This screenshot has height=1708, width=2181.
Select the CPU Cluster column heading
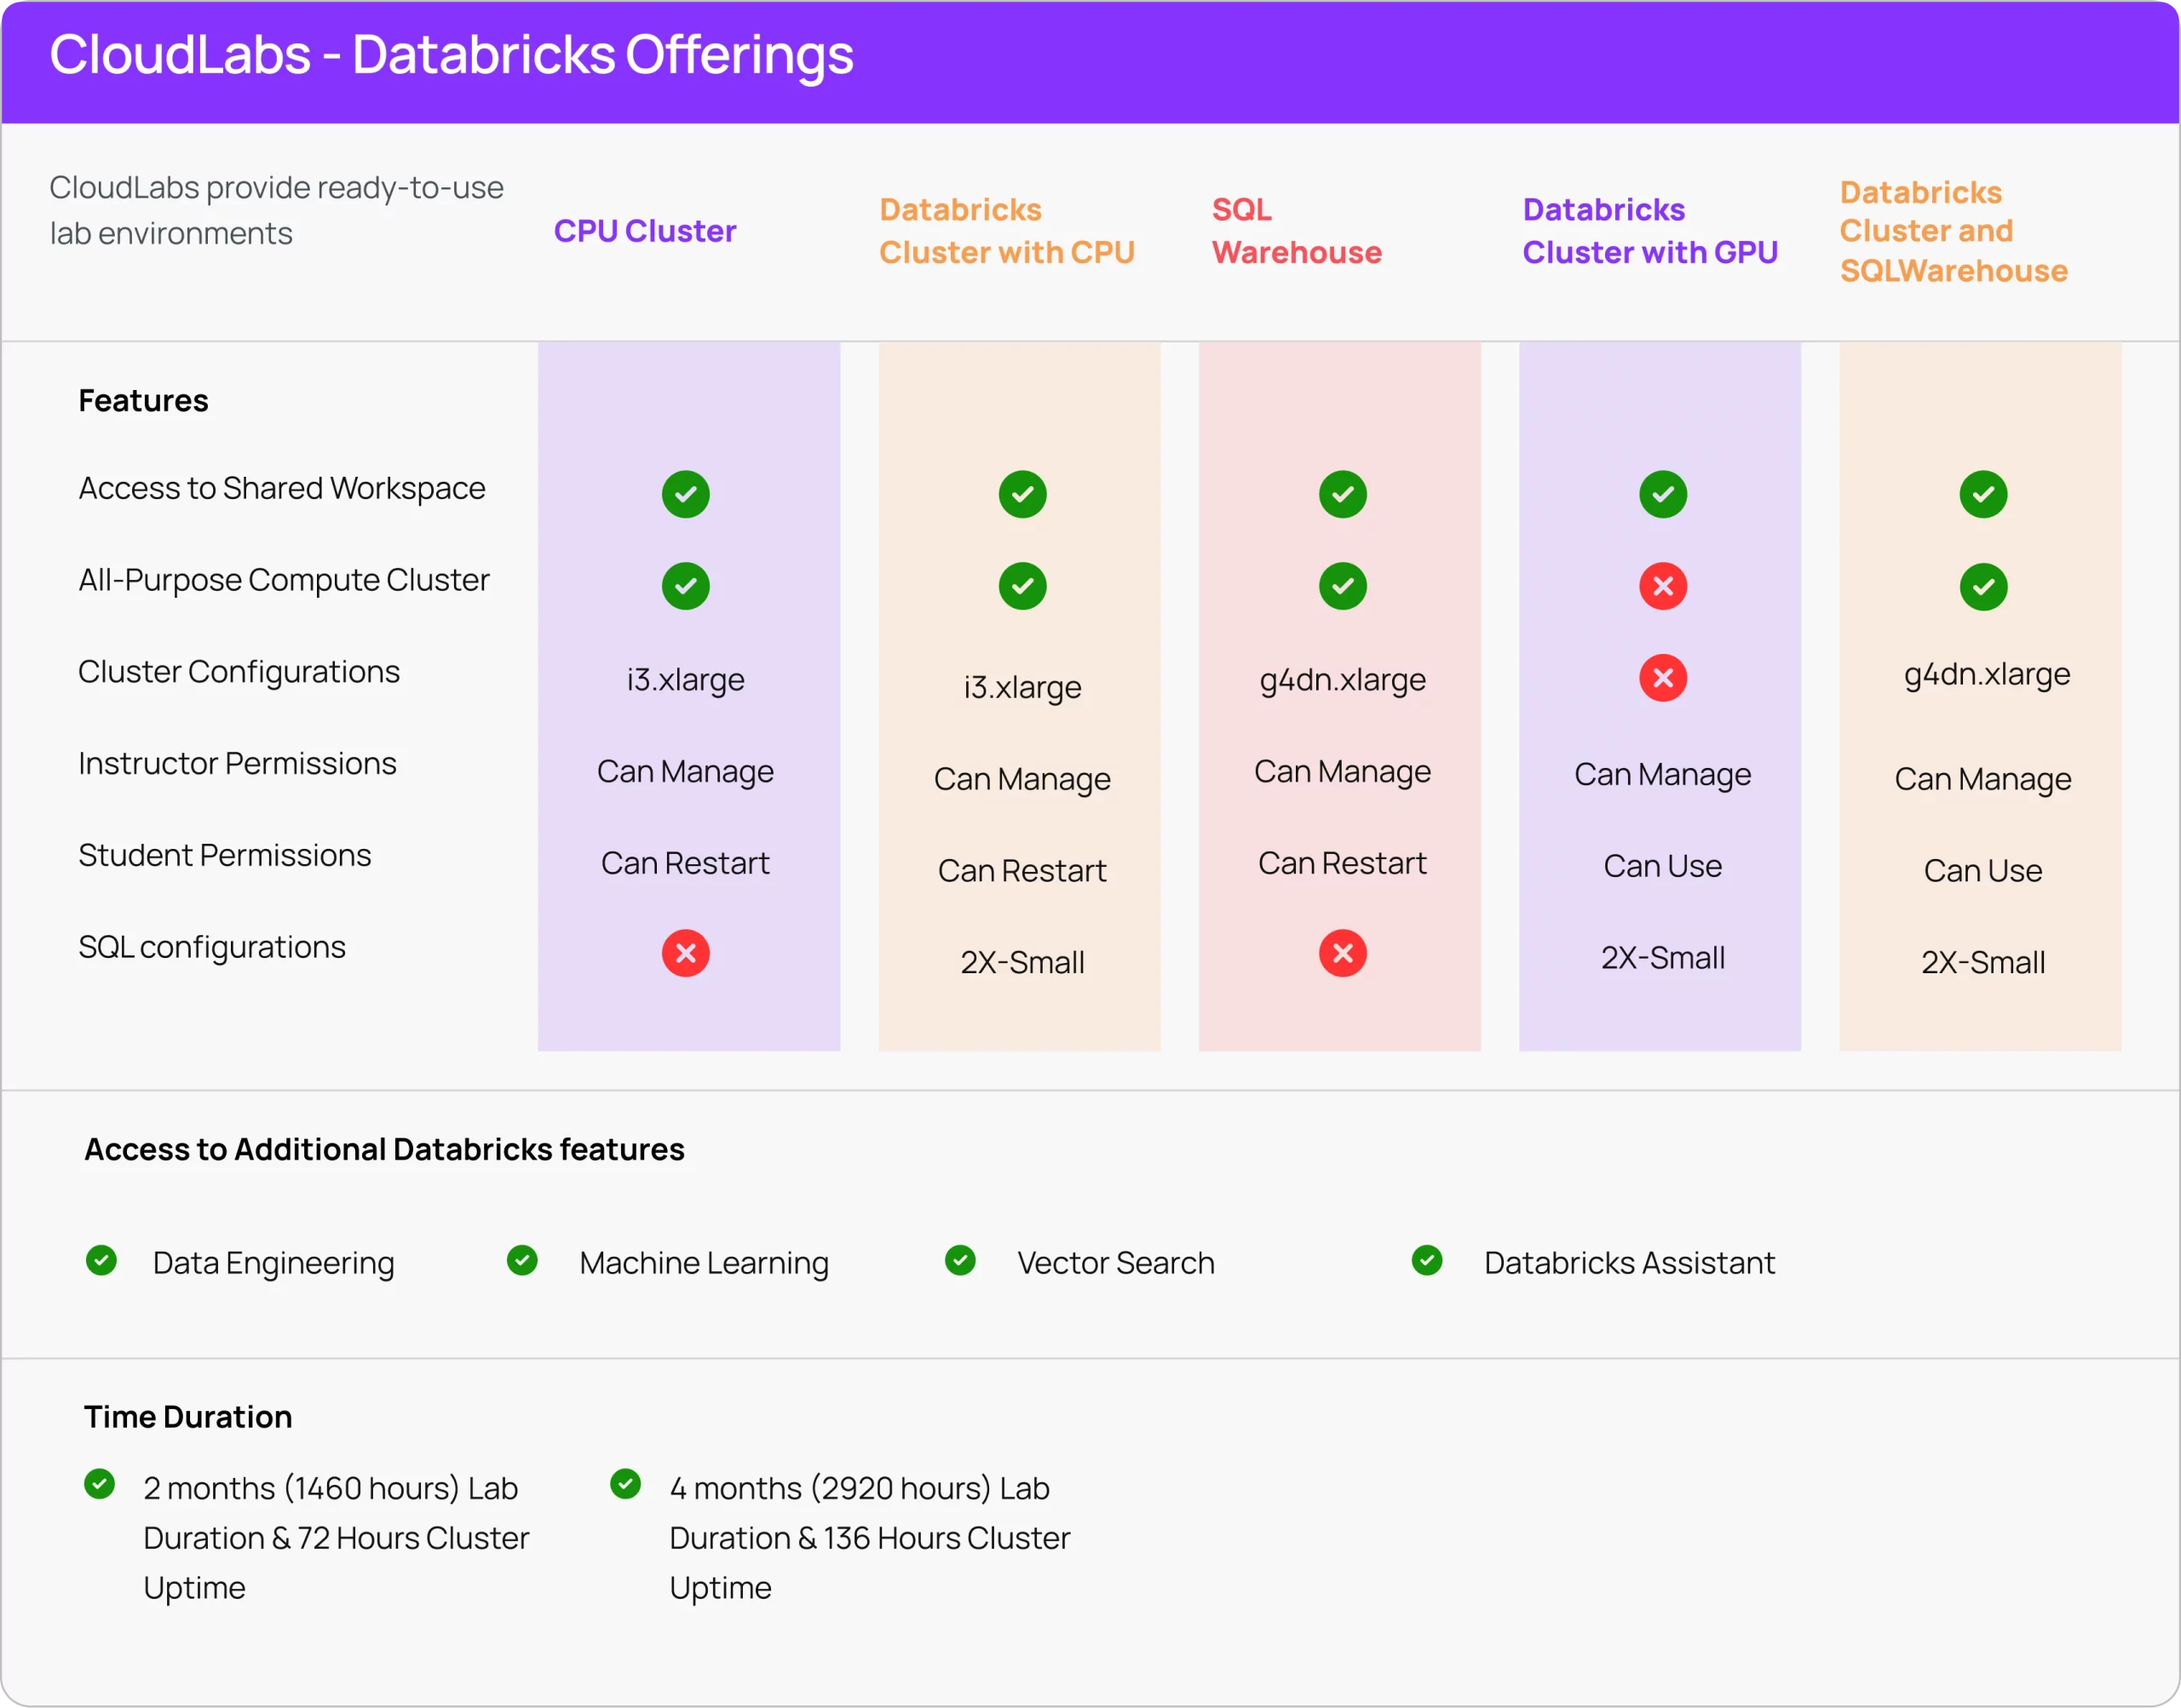click(644, 231)
